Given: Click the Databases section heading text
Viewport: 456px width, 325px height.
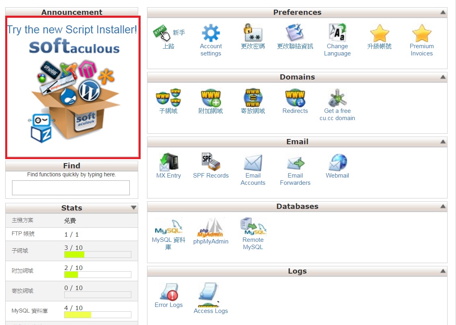Looking at the screenshot, I should point(297,206).
